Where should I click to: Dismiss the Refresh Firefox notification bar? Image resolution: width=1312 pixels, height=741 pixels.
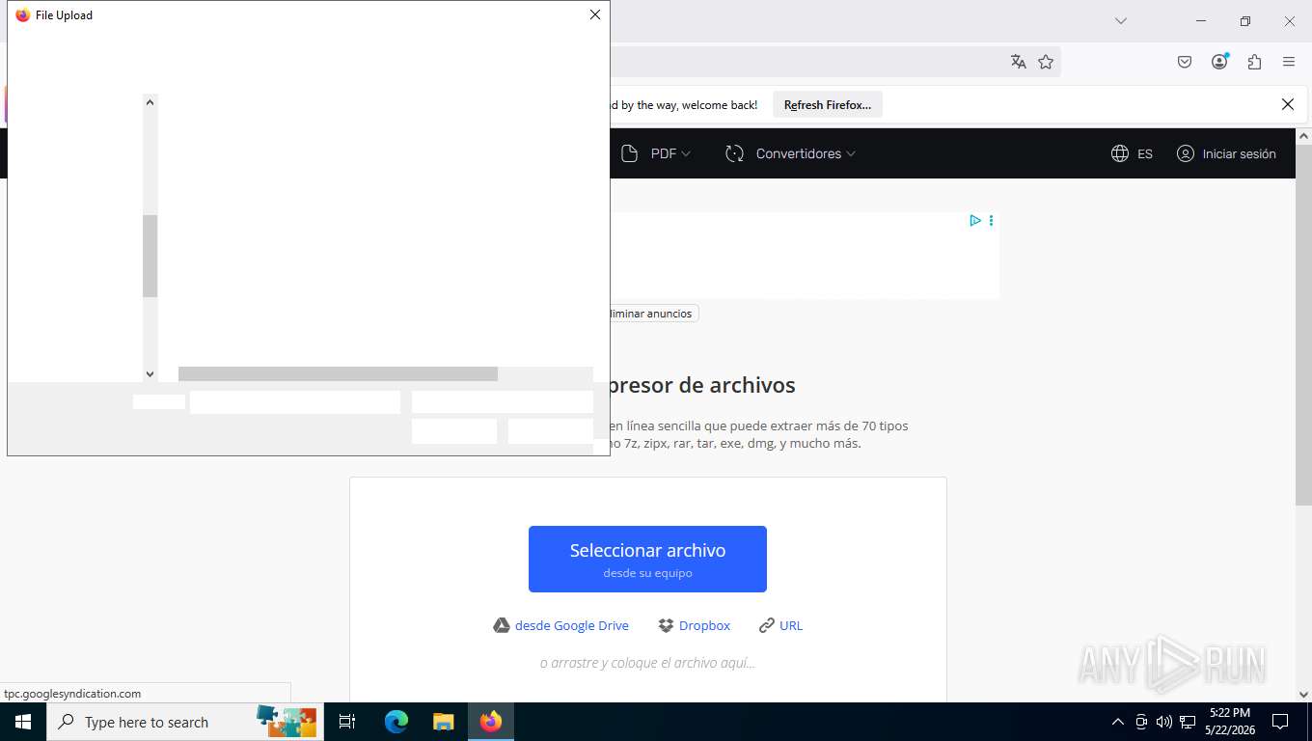(1287, 104)
